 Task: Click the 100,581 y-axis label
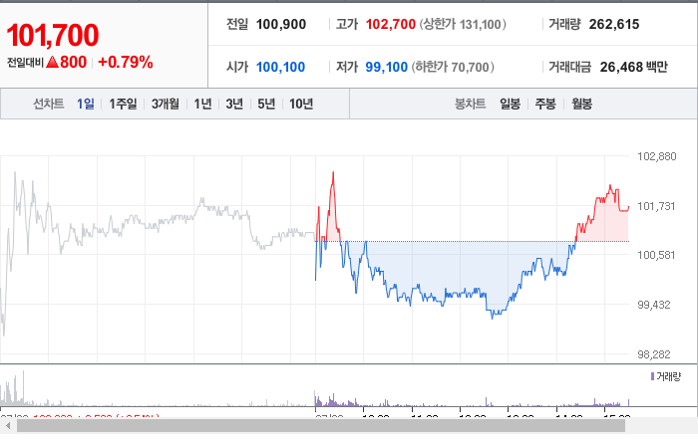pyautogui.click(x=656, y=255)
